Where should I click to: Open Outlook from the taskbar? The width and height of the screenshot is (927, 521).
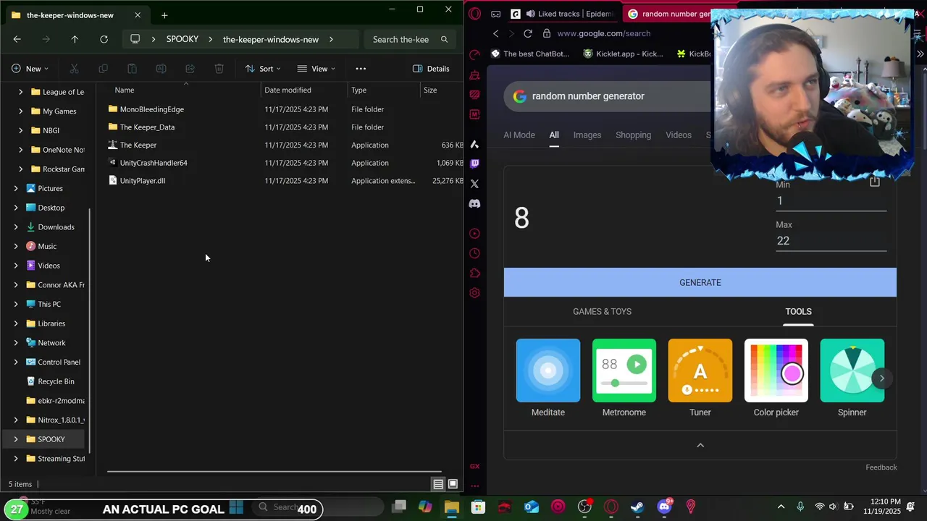click(x=532, y=507)
